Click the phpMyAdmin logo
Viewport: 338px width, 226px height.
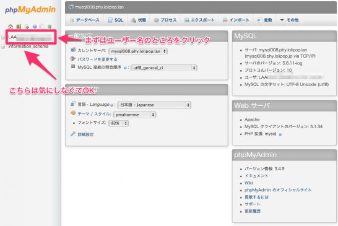30,10
